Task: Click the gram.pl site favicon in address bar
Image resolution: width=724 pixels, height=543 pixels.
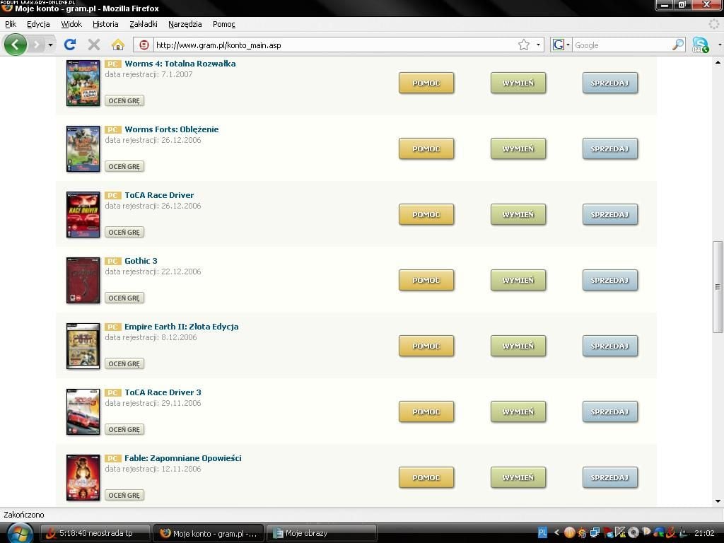Action: tap(144, 45)
